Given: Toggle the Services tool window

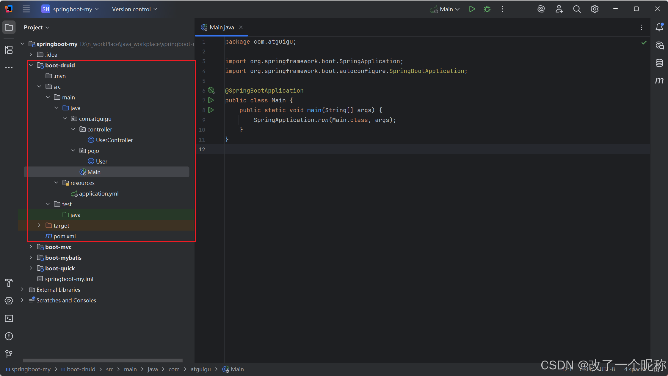Looking at the screenshot, I should click(9, 301).
